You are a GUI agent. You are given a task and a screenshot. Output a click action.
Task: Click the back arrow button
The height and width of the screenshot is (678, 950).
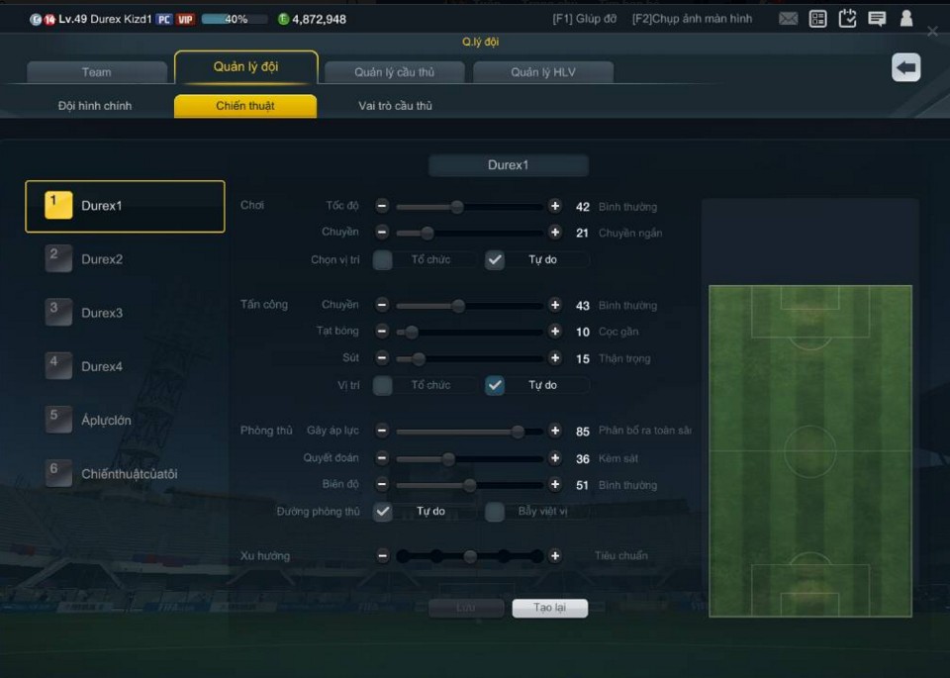click(x=905, y=67)
